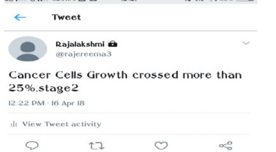Expand the tweet options chevron

(x=246, y=43)
